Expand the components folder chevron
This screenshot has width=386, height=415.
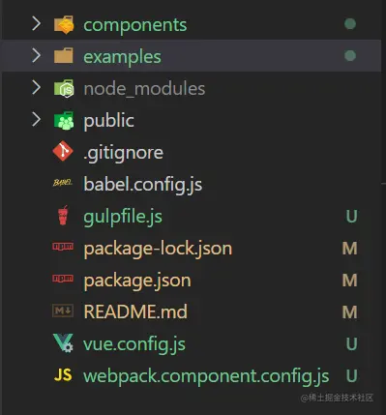[x=37, y=24]
